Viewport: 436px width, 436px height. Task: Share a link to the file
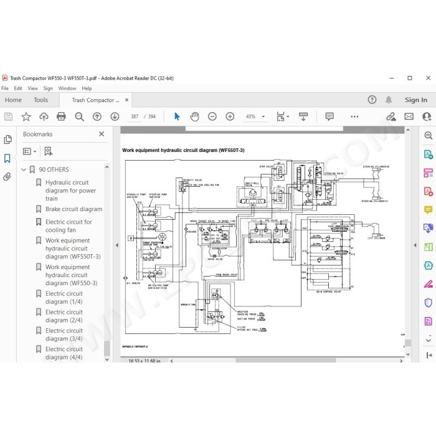pos(391,116)
